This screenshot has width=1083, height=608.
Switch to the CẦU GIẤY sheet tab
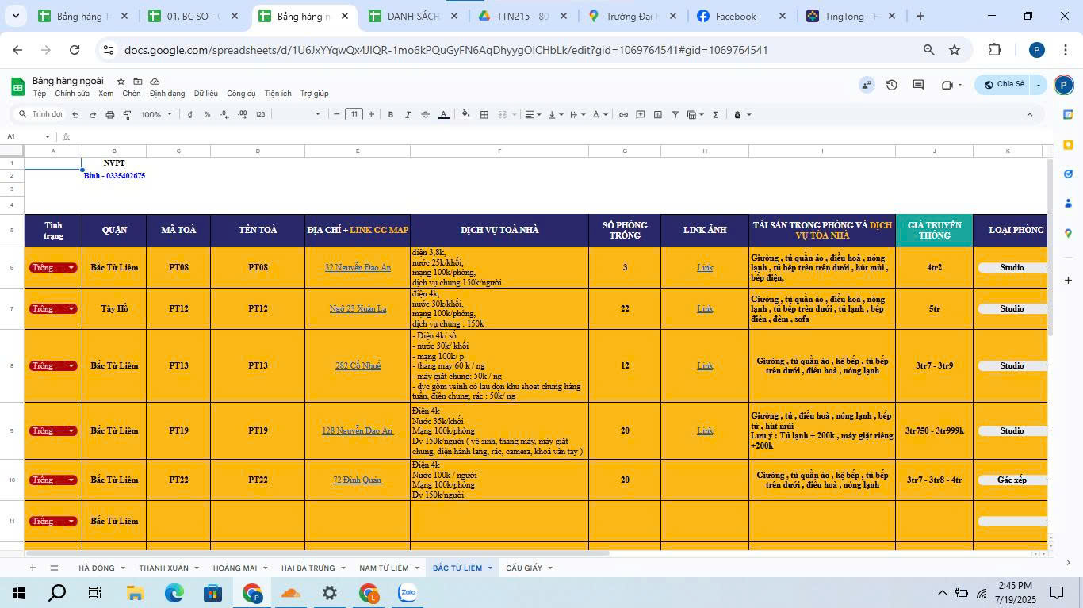[524, 568]
